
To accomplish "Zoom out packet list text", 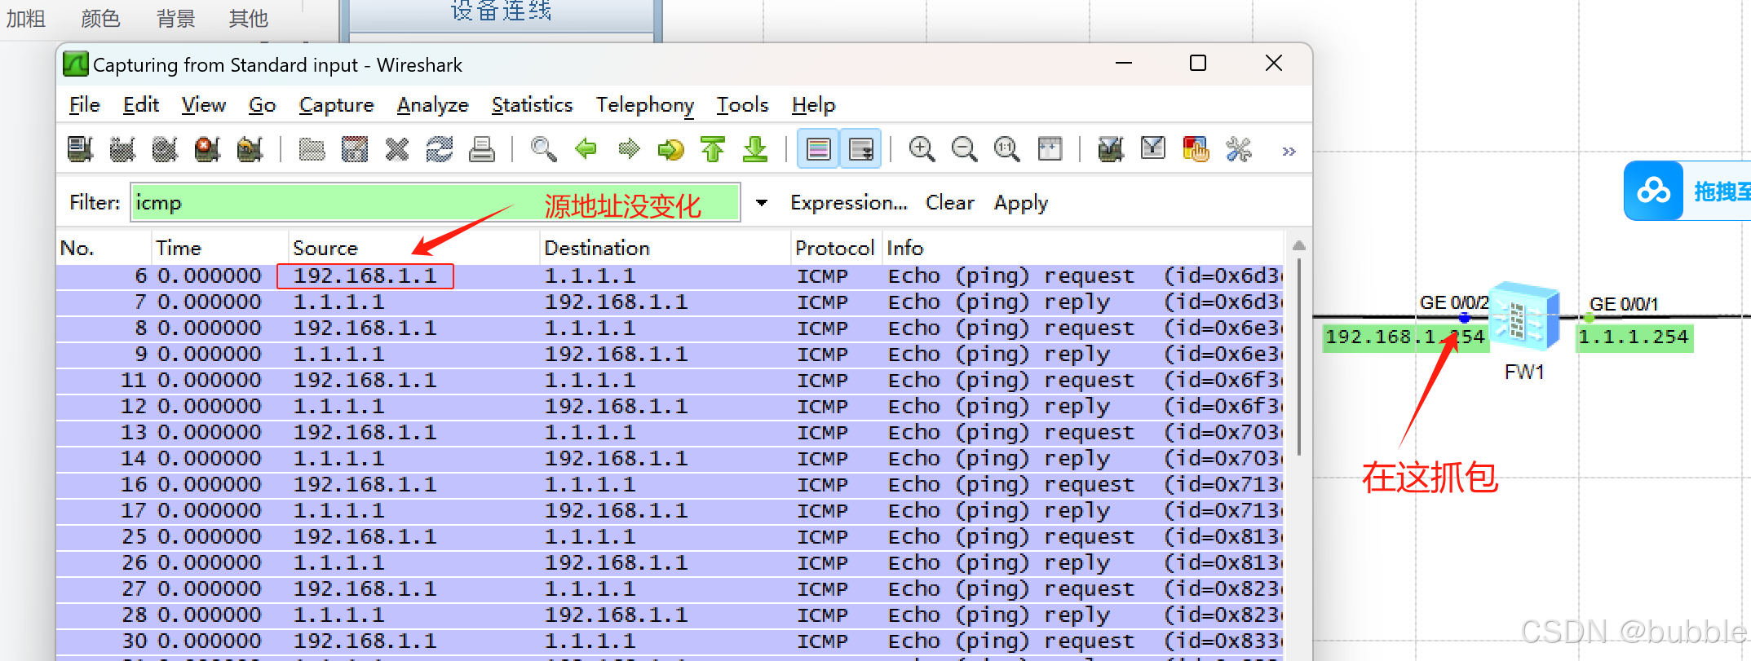I will [964, 149].
